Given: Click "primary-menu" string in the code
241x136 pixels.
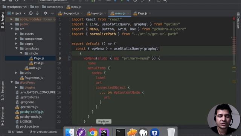Looking at the screenshot, I should click(136, 58).
